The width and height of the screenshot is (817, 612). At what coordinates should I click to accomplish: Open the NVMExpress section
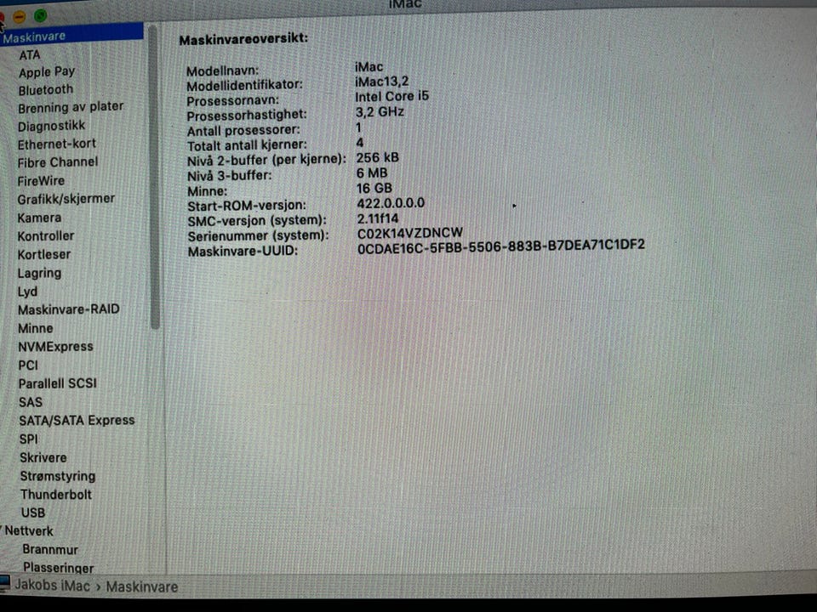56,347
